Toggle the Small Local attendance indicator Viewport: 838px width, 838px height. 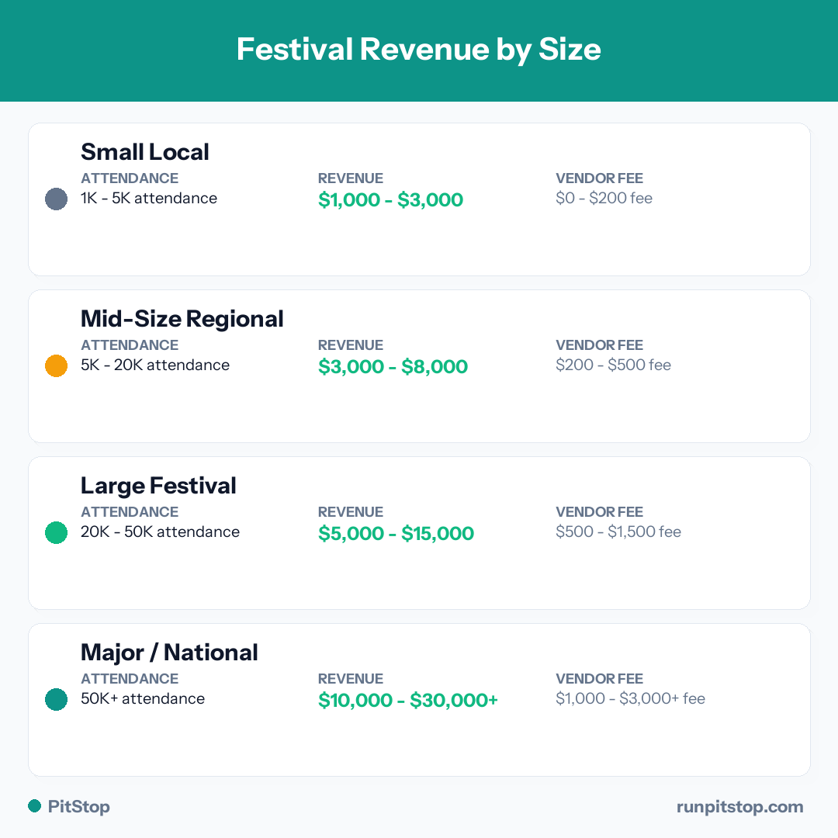click(56, 199)
